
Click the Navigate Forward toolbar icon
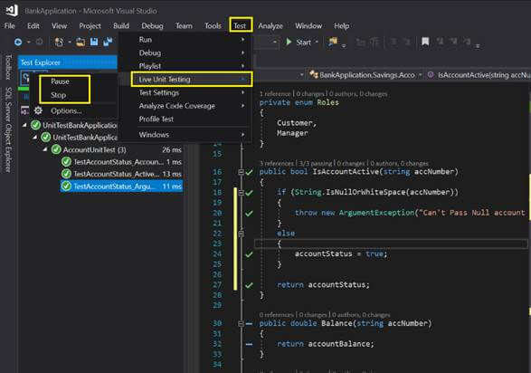39,42
